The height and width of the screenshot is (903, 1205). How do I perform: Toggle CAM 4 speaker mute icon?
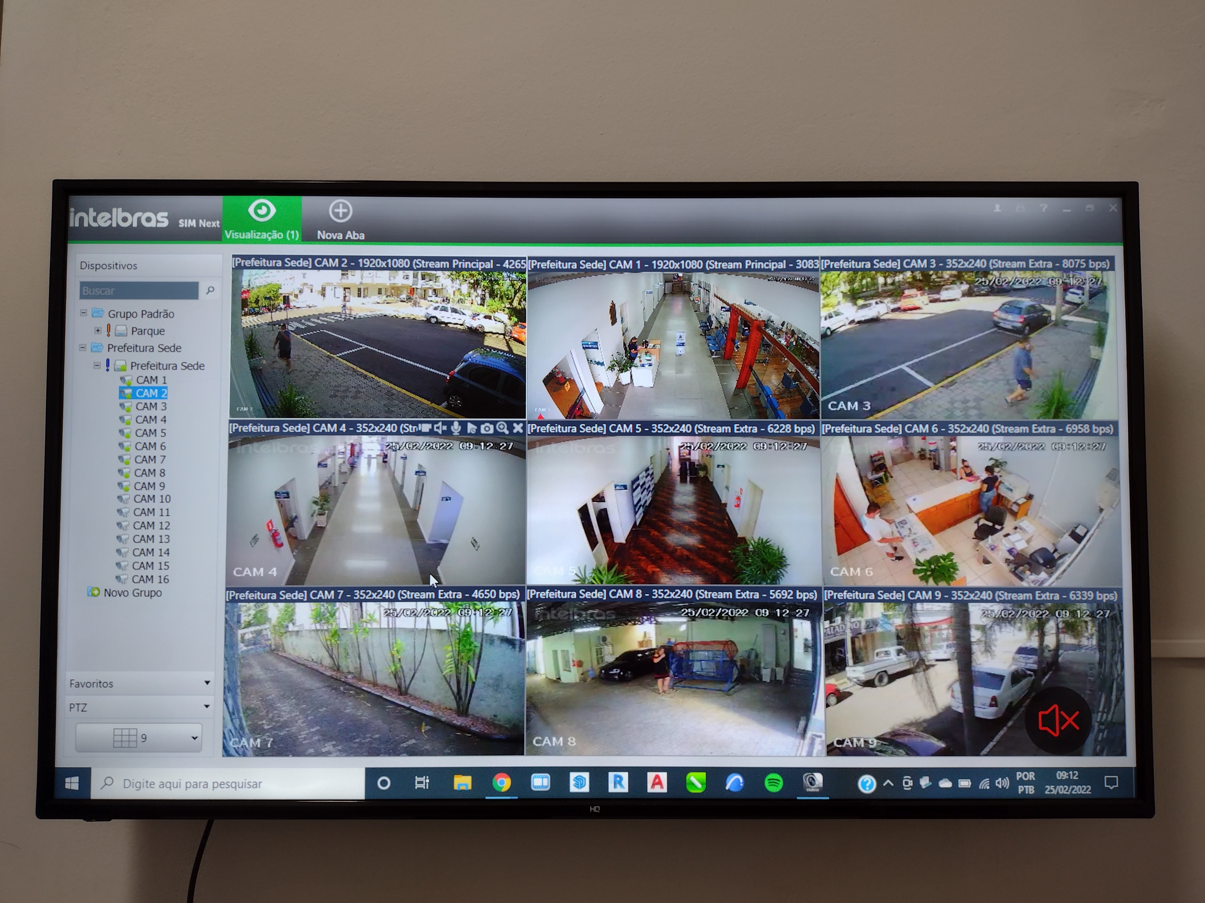tap(440, 428)
